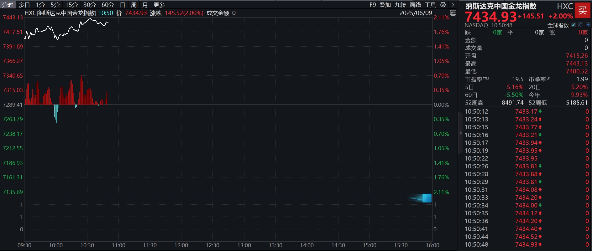This screenshot has width=592, height=251.
Task: Select the 1分 period tab
Action: click(40, 5)
